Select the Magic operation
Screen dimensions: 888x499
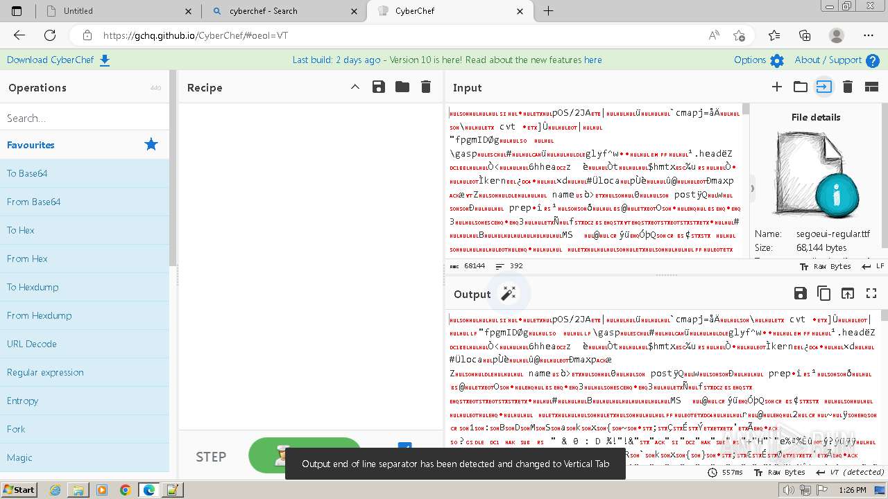85,457
